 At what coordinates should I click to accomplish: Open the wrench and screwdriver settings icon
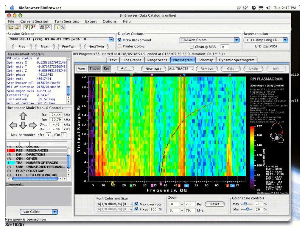coord(63,28)
